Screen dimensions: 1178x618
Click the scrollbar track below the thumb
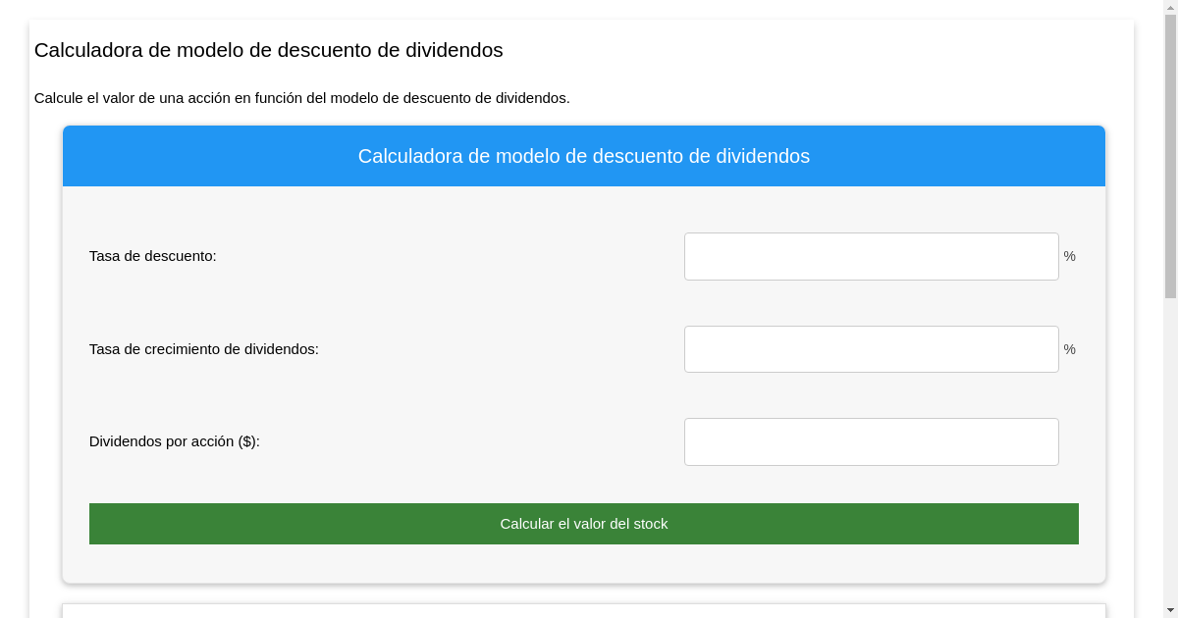click(x=1171, y=441)
